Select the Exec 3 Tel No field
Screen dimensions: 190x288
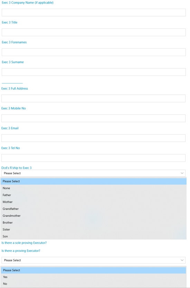[93, 158]
